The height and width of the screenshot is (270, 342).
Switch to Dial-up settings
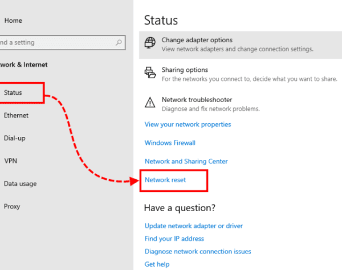point(15,138)
